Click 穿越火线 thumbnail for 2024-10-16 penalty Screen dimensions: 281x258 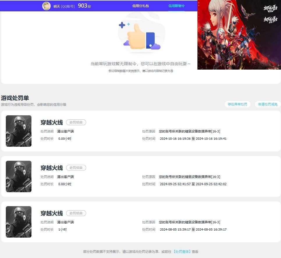point(19,131)
